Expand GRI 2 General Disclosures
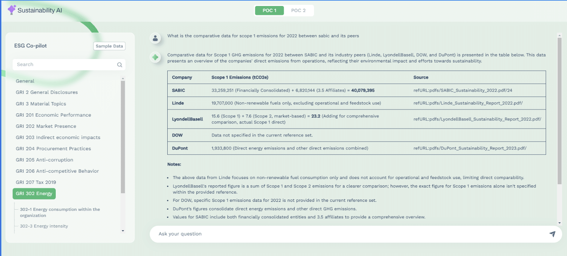This screenshot has width=567, height=256. [47, 92]
